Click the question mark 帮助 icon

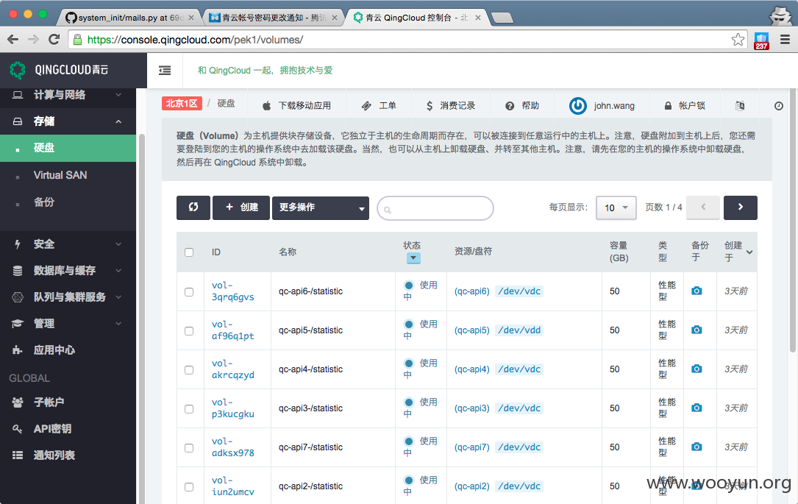(510, 106)
